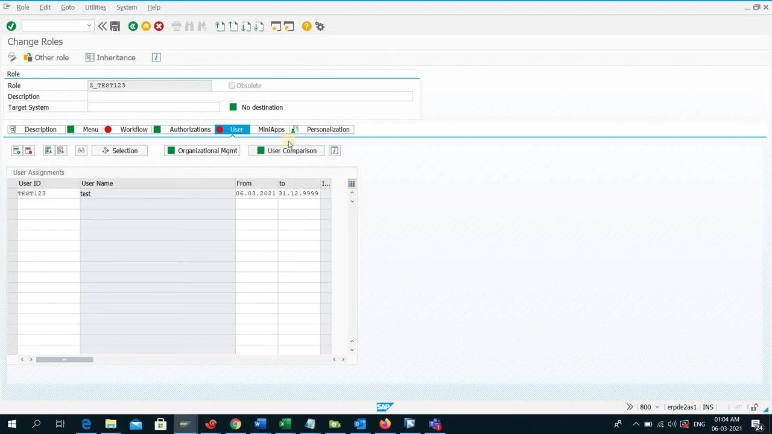This screenshot has height=434, width=772.
Task: Open the command field dropdown
Action: (89, 25)
